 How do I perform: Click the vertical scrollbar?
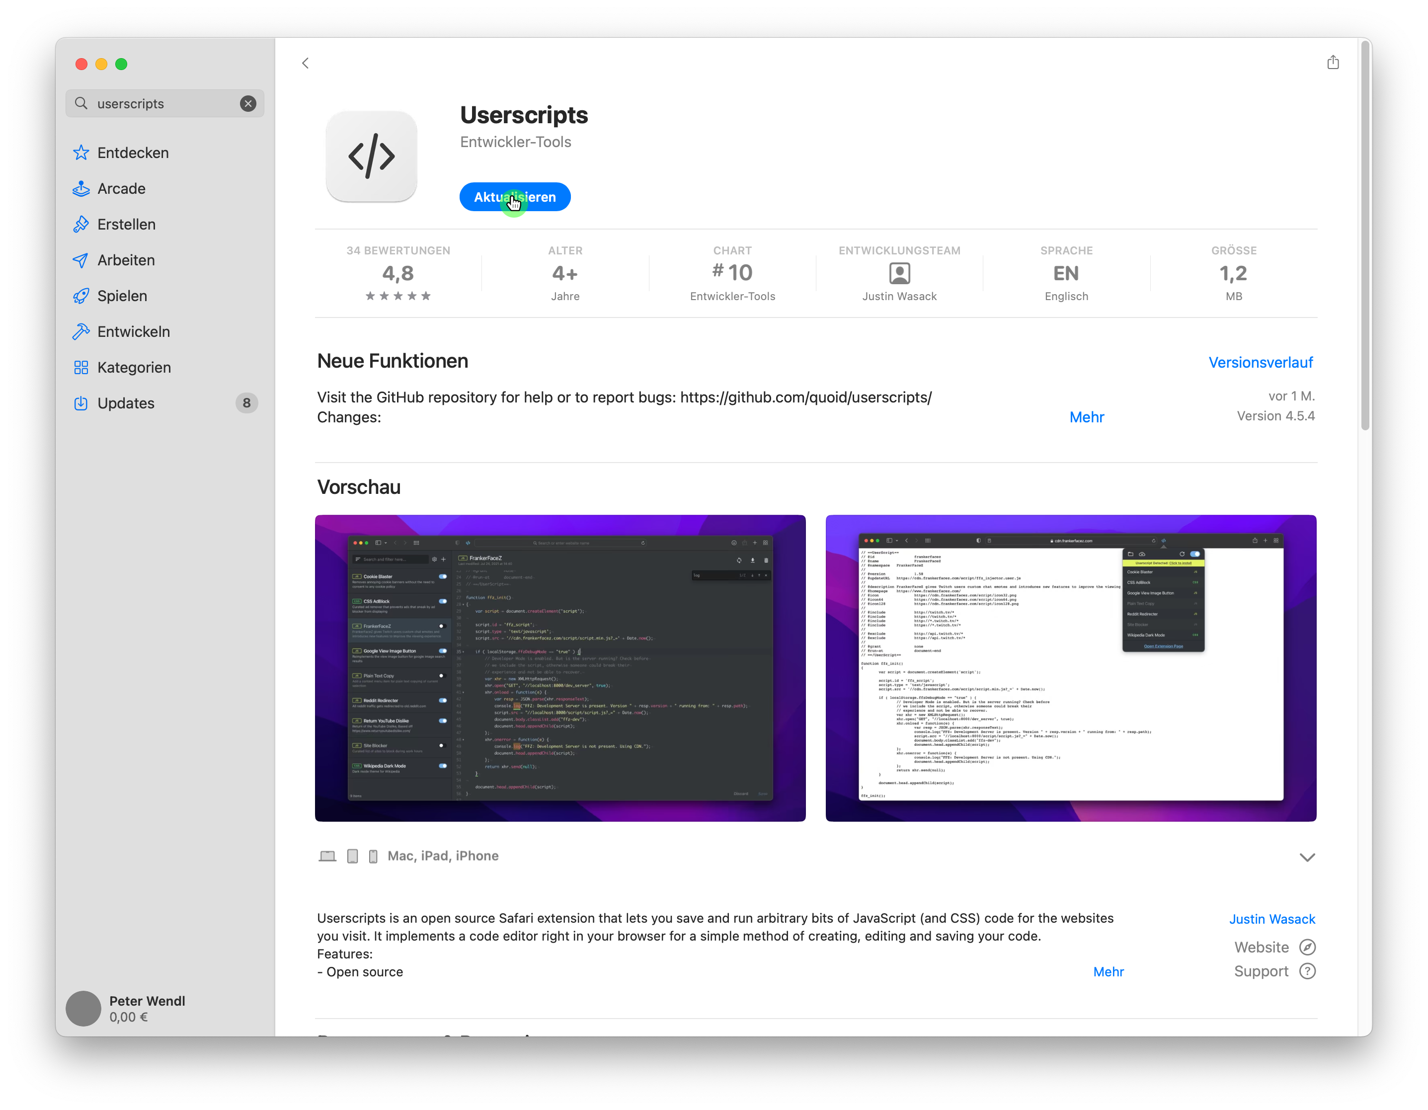point(1364,236)
